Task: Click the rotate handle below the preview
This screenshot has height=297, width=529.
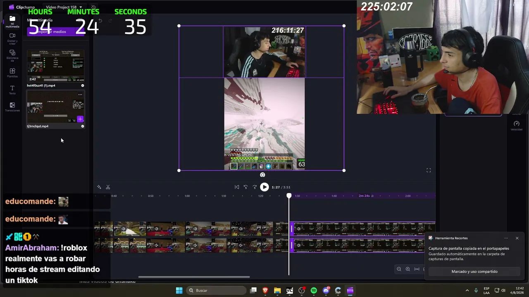Action: click(262, 175)
